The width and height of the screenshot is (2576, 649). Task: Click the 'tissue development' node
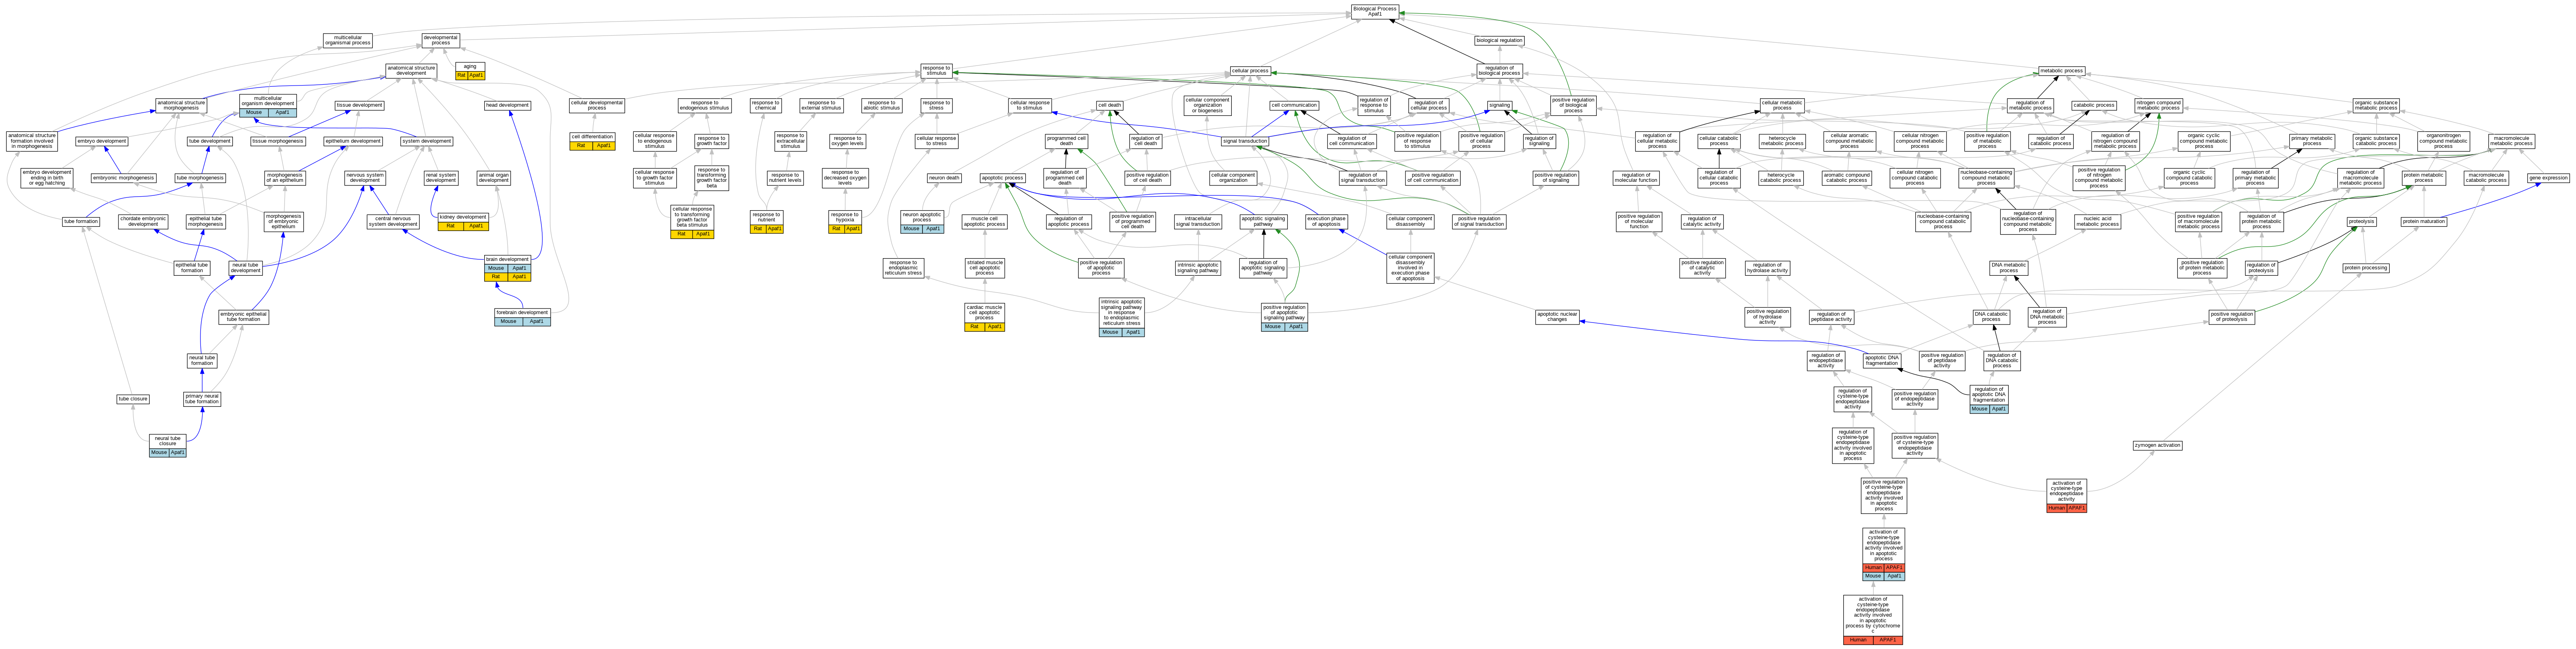pos(359,105)
